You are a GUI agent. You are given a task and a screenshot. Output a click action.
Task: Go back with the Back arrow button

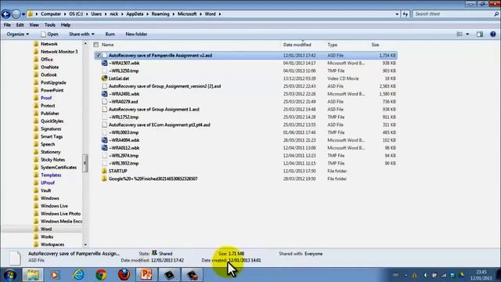pos(5,14)
